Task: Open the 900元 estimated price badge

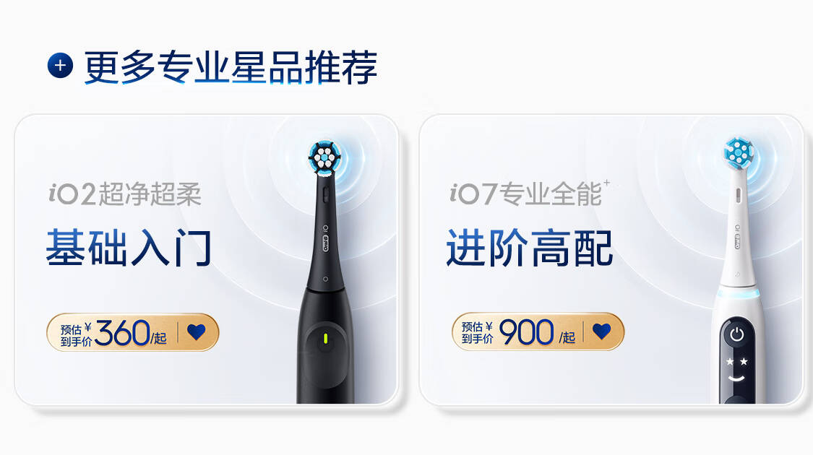Action: point(538,331)
